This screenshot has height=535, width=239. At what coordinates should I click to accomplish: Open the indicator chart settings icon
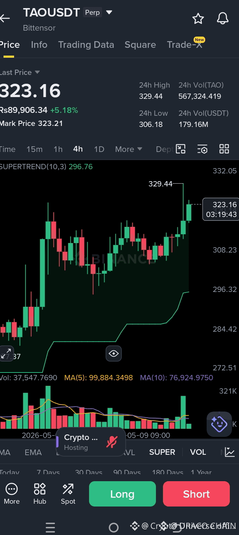coord(230,452)
